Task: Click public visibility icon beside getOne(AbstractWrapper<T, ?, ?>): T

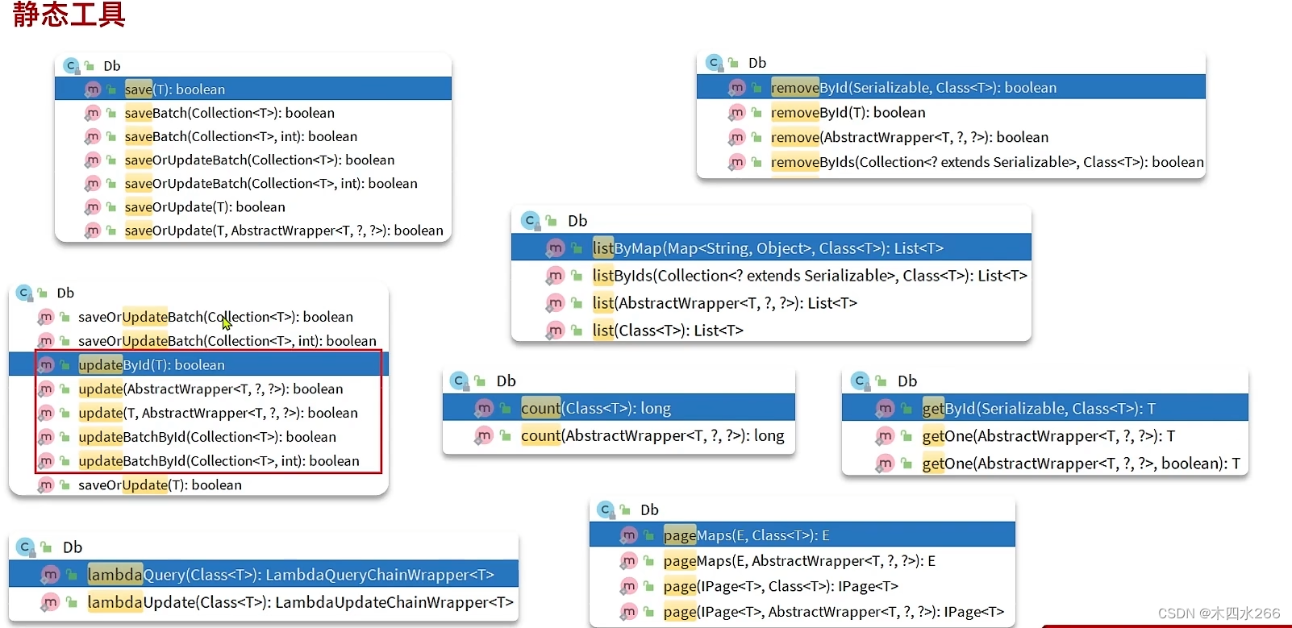Action: [906, 436]
